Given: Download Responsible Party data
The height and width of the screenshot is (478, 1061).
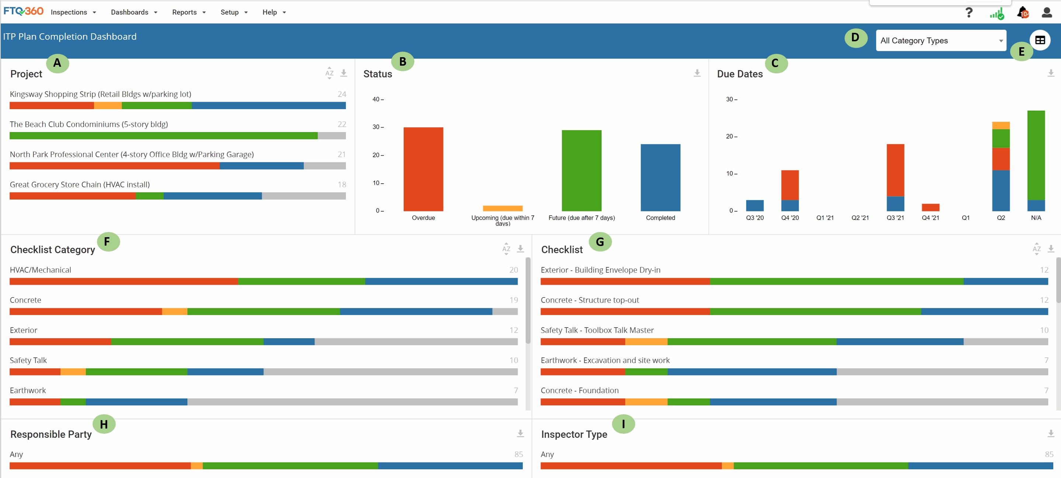Looking at the screenshot, I should click(x=520, y=433).
